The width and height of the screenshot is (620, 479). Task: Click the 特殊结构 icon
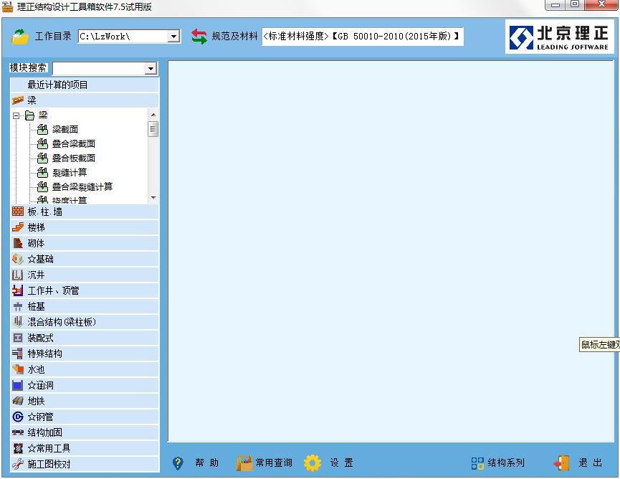click(18, 354)
